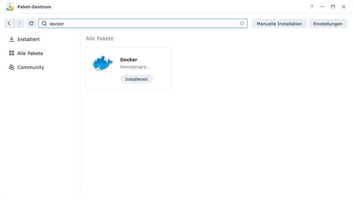
Task: Open Einstellungen of the package center
Action: click(327, 23)
